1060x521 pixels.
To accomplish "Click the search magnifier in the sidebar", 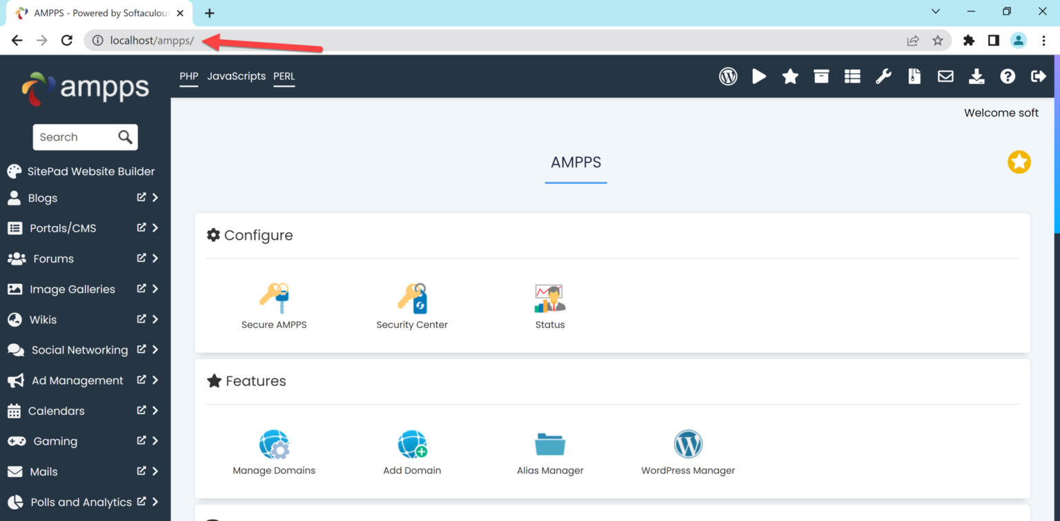I will pos(124,136).
